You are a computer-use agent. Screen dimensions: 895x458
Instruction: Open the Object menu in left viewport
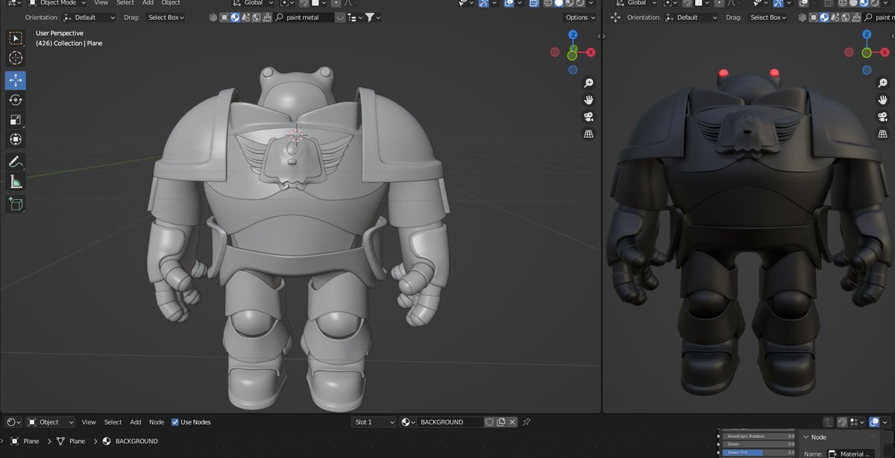click(x=171, y=3)
